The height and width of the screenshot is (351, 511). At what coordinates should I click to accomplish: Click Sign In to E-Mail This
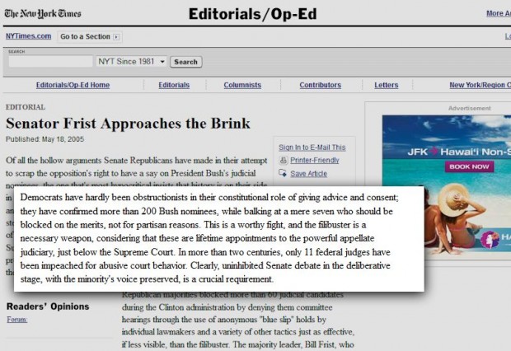coord(312,147)
